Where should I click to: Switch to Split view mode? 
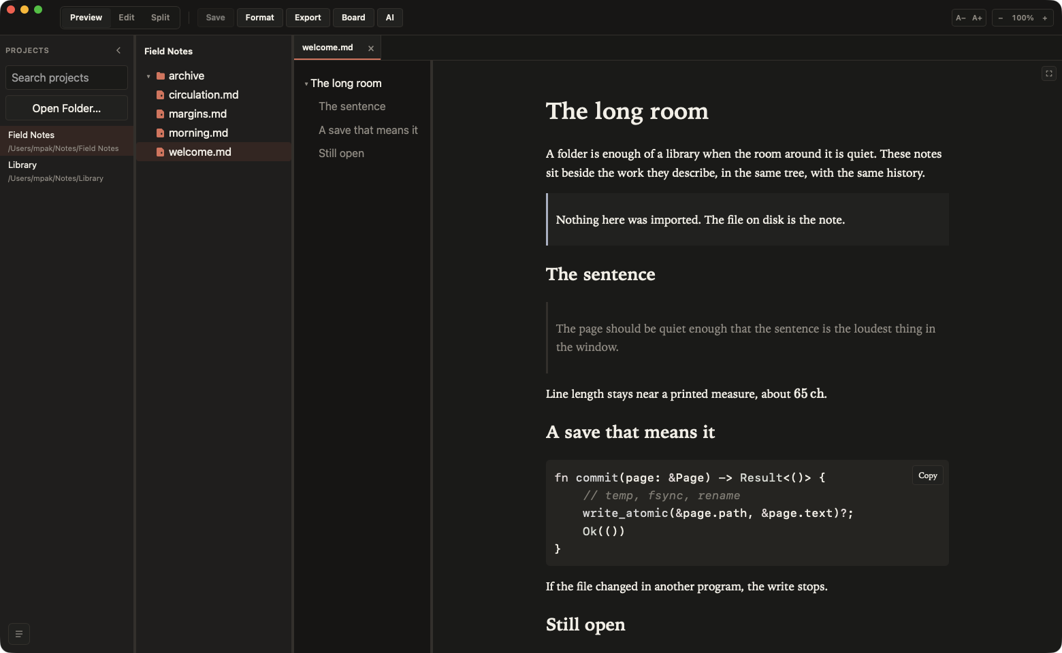161,18
